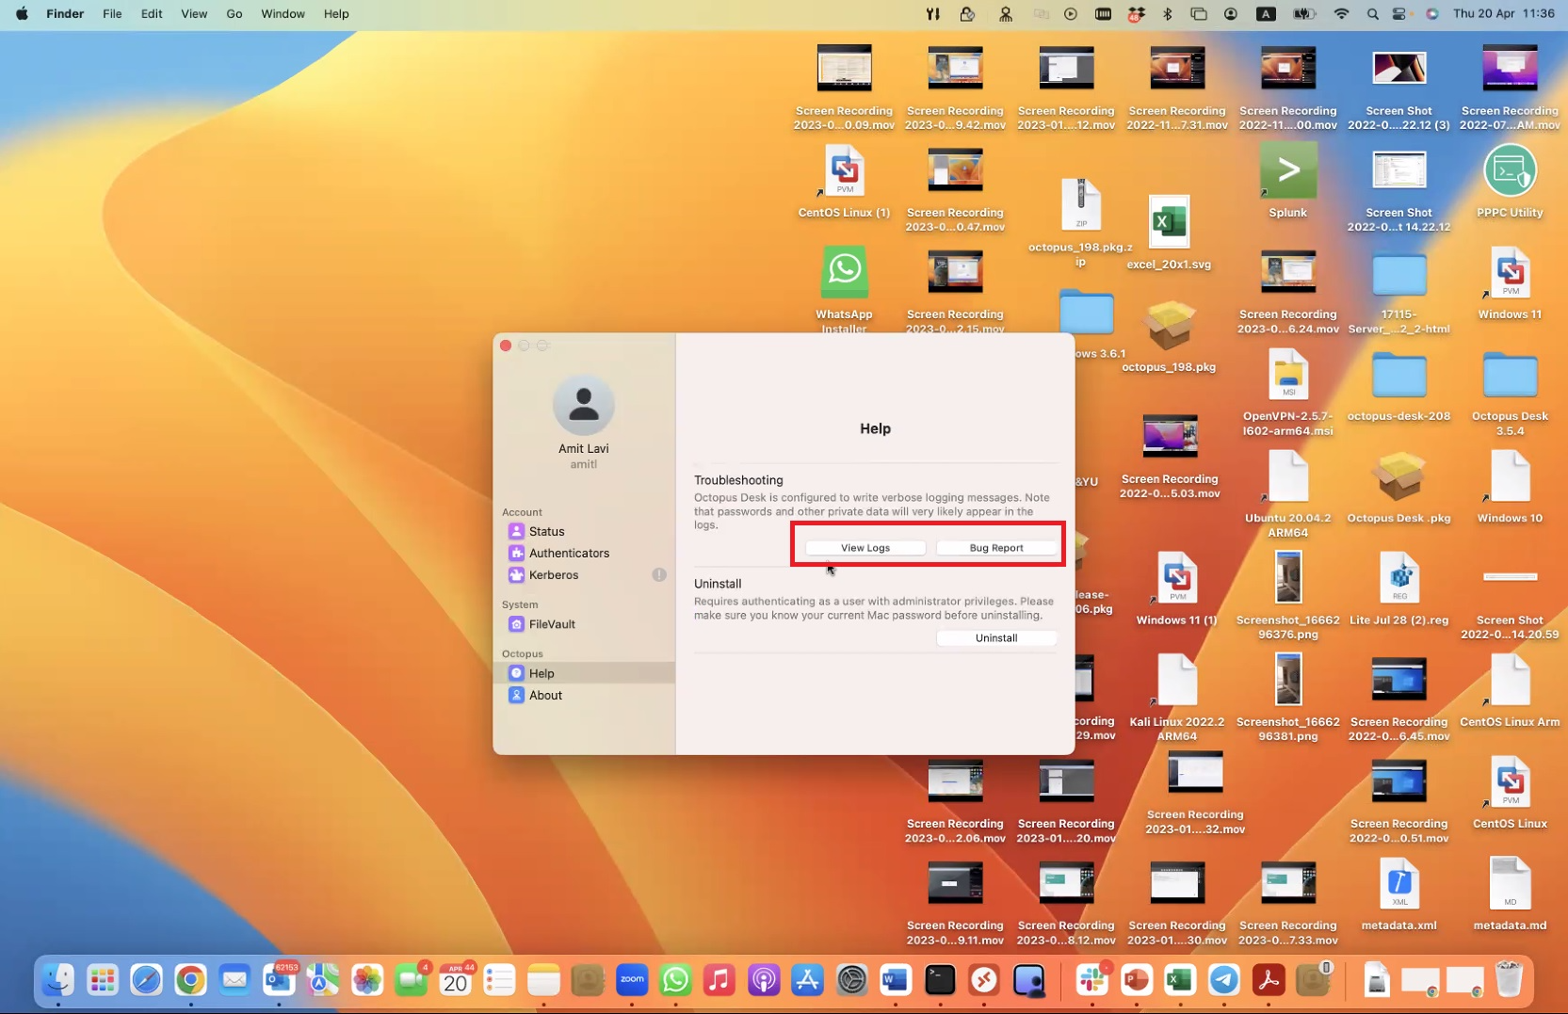
Task: Open the File menu
Action: tap(112, 13)
